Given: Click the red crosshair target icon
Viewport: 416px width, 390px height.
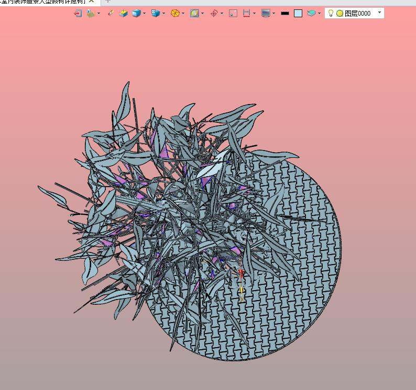Looking at the screenshot, I should pyautogui.click(x=214, y=13).
